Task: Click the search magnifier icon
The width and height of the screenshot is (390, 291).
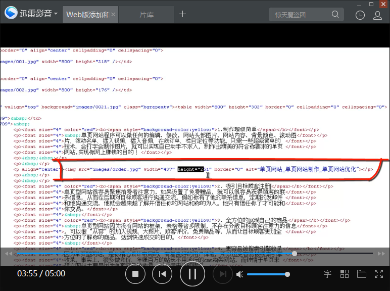Action: point(335,15)
